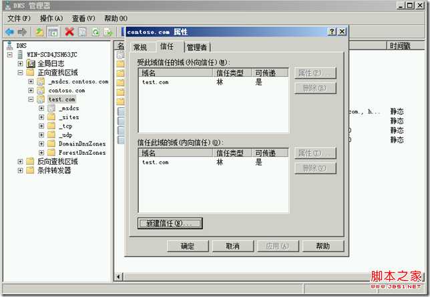The width and height of the screenshot is (430, 297).
Task: Select 全局日志 in the tree
Action: click(x=51, y=63)
